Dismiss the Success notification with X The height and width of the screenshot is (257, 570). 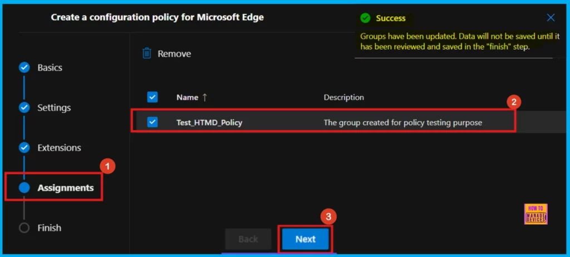pos(551,17)
